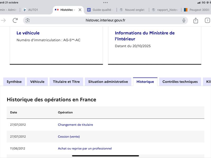Open the tab overview showing 7 tabs

pyautogui.click(x=207, y=20)
